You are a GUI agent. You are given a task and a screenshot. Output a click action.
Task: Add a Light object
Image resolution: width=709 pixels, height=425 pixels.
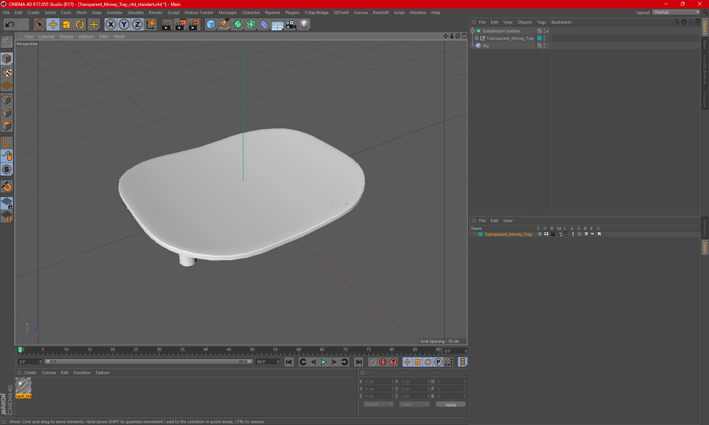pyautogui.click(x=304, y=24)
